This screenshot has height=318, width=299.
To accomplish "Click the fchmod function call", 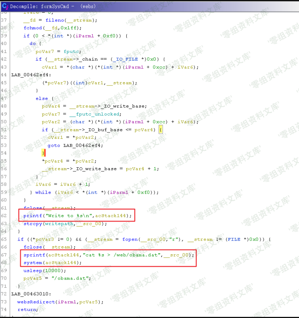I will coord(32,28).
